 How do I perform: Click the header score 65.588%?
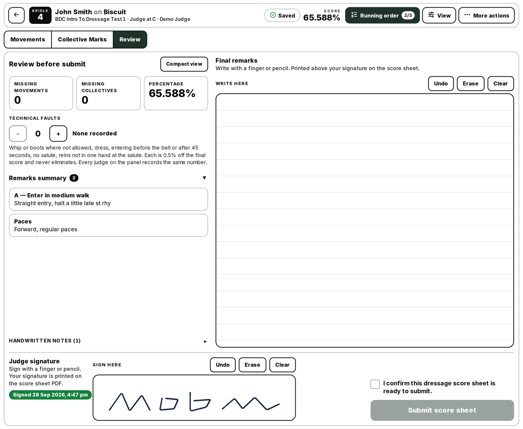point(322,18)
